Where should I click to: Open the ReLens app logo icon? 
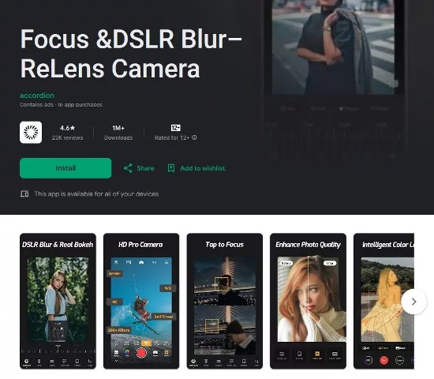pos(31,133)
